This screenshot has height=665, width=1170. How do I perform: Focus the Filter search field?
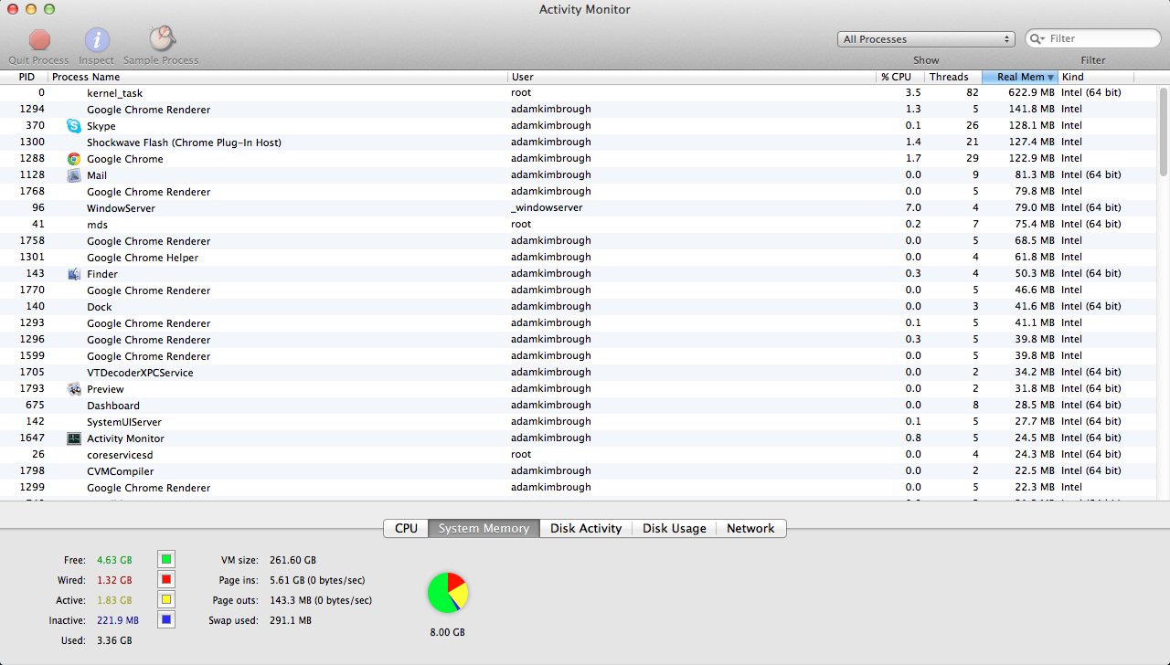pos(1093,38)
